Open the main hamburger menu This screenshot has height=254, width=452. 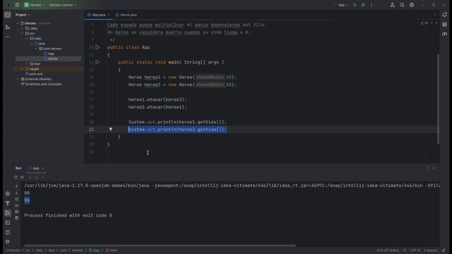[17, 5]
